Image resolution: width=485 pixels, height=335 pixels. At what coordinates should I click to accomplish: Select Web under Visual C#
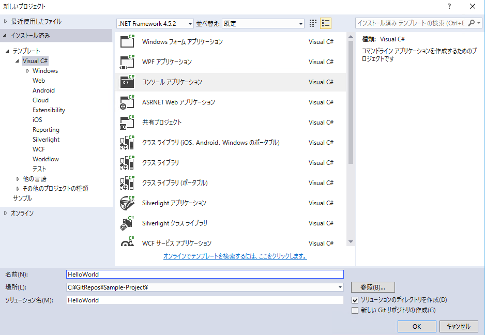coord(39,81)
